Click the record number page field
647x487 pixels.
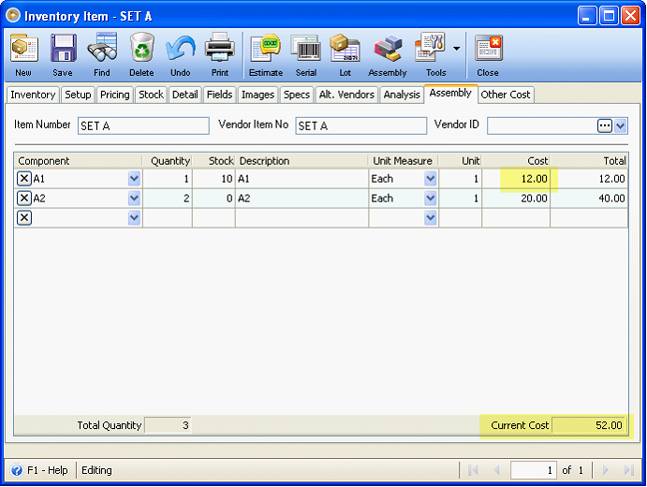tap(534, 470)
